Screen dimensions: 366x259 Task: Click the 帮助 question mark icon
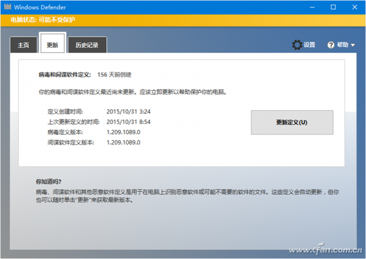click(x=331, y=45)
